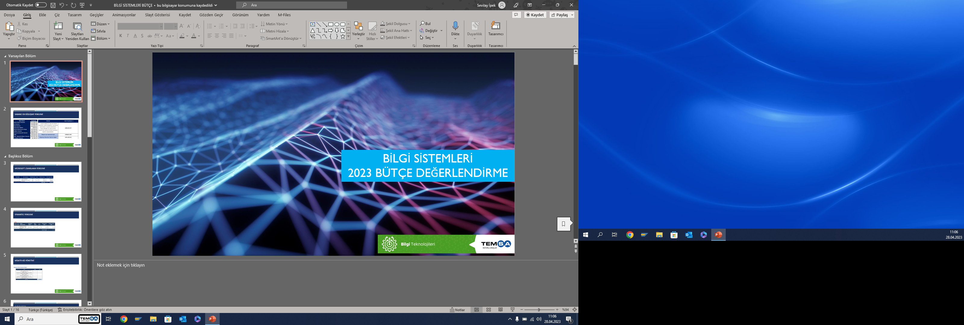The height and width of the screenshot is (325, 964).
Task: Click the Yerleştir arrange icon
Action: 358,26
